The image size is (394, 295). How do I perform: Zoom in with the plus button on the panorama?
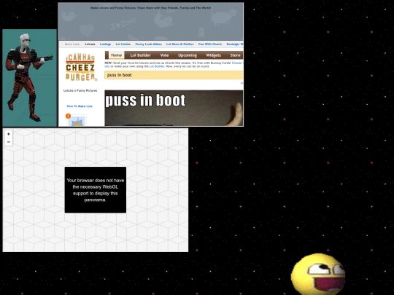(9, 134)
